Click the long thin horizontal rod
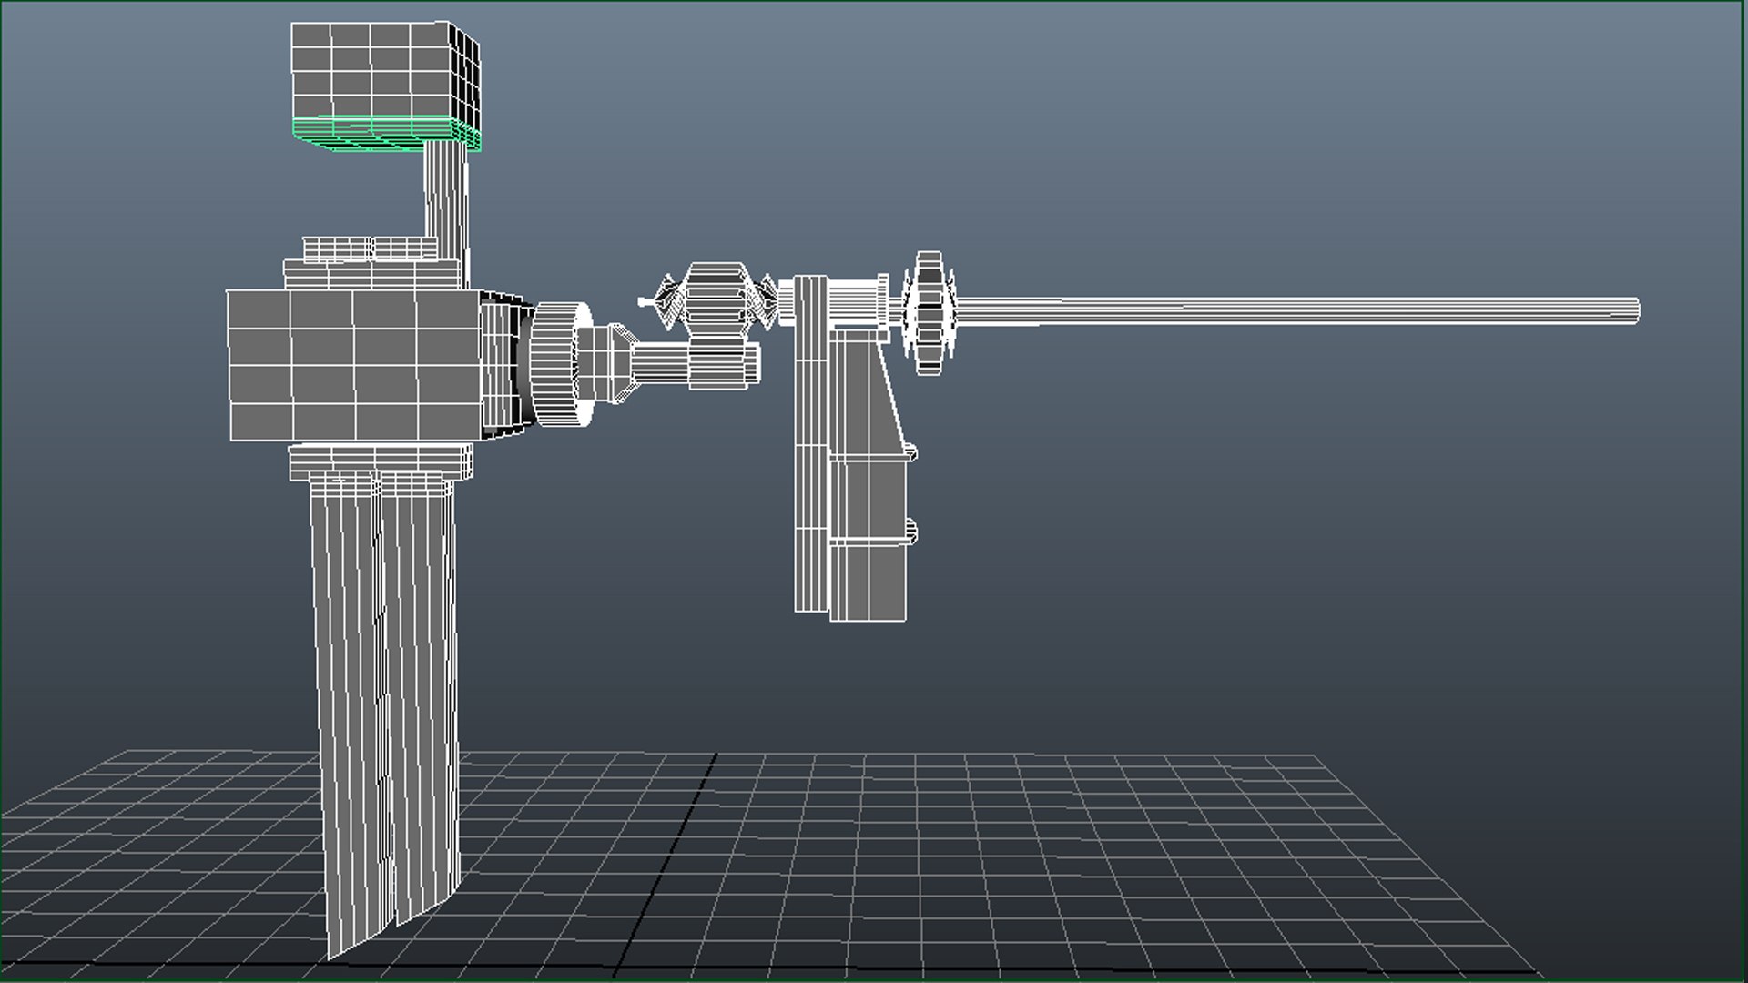 [1297, 310]
